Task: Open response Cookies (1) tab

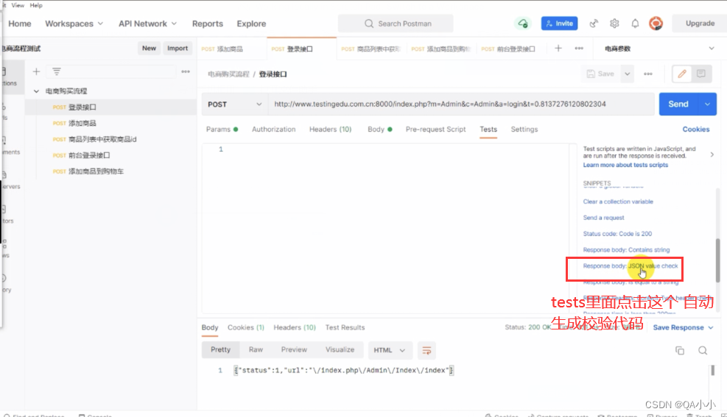Action: (x=246, y=328)
